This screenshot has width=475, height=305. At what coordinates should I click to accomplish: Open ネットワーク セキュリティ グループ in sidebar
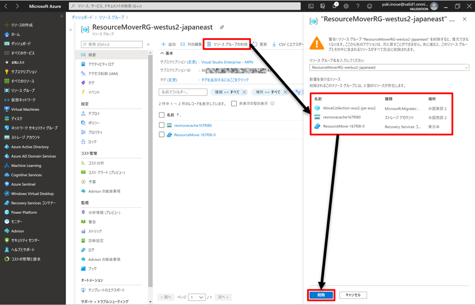click(34, 128)
